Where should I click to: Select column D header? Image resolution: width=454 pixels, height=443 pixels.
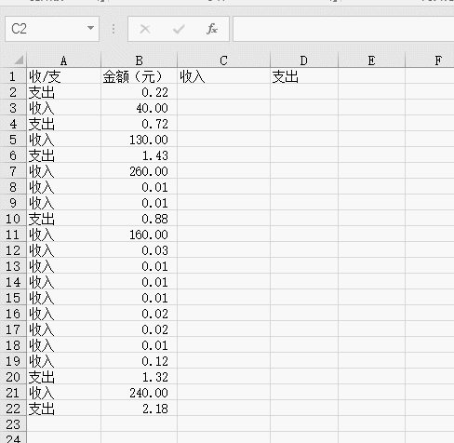(x=304, y=60)
